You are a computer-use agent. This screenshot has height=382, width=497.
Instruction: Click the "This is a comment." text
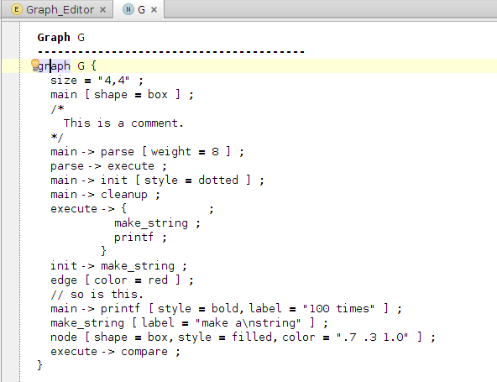pyautogui.click(x=123, y=123)
